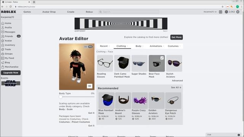Click the browser back arrow
This screenshot has height=137, width=244.
click(2, 7)
